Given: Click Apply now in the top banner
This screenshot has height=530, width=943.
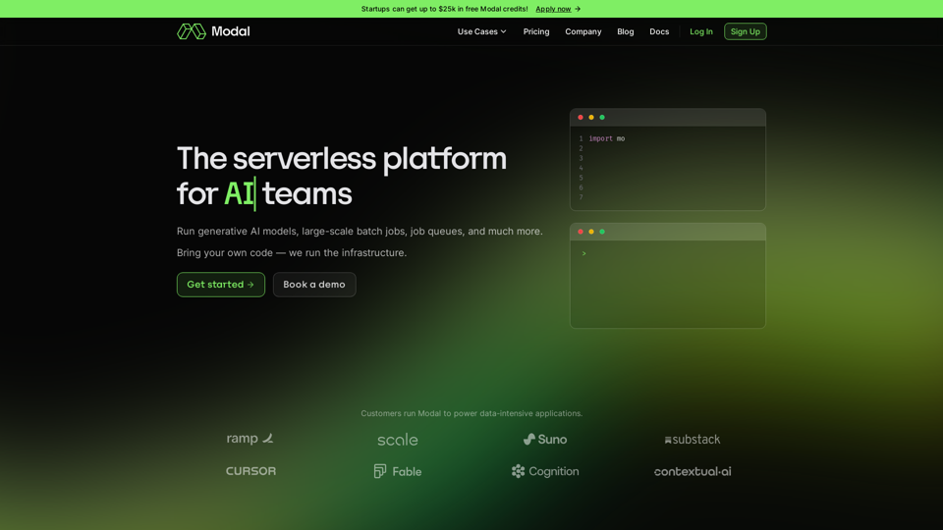Looking at the screenshot, I should pos(553,9).
